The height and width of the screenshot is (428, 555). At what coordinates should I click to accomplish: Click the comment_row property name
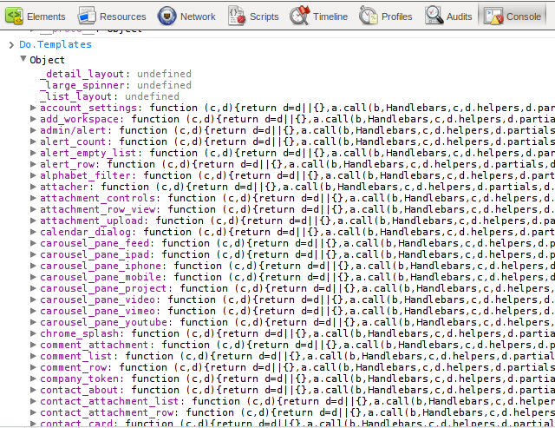tap(73, 367)
